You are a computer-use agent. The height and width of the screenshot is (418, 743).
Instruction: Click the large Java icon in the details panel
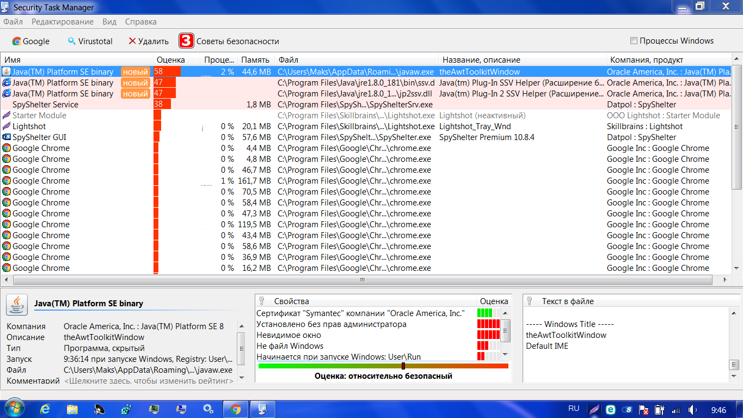pos(17,304)
